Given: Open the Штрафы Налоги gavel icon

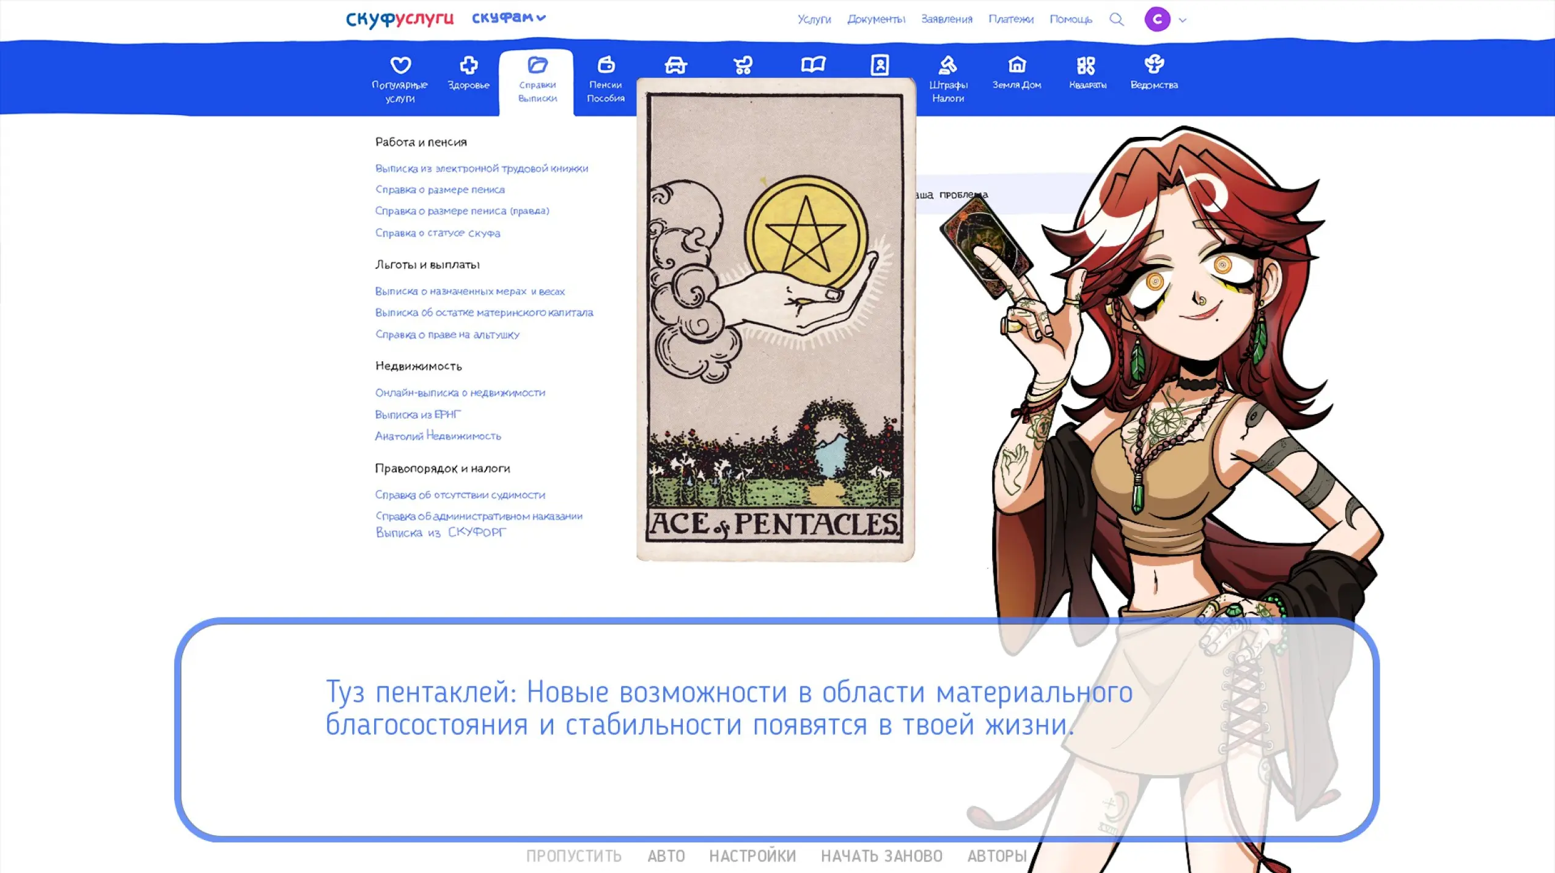Looking at the screenshot, I should point(947,65).
